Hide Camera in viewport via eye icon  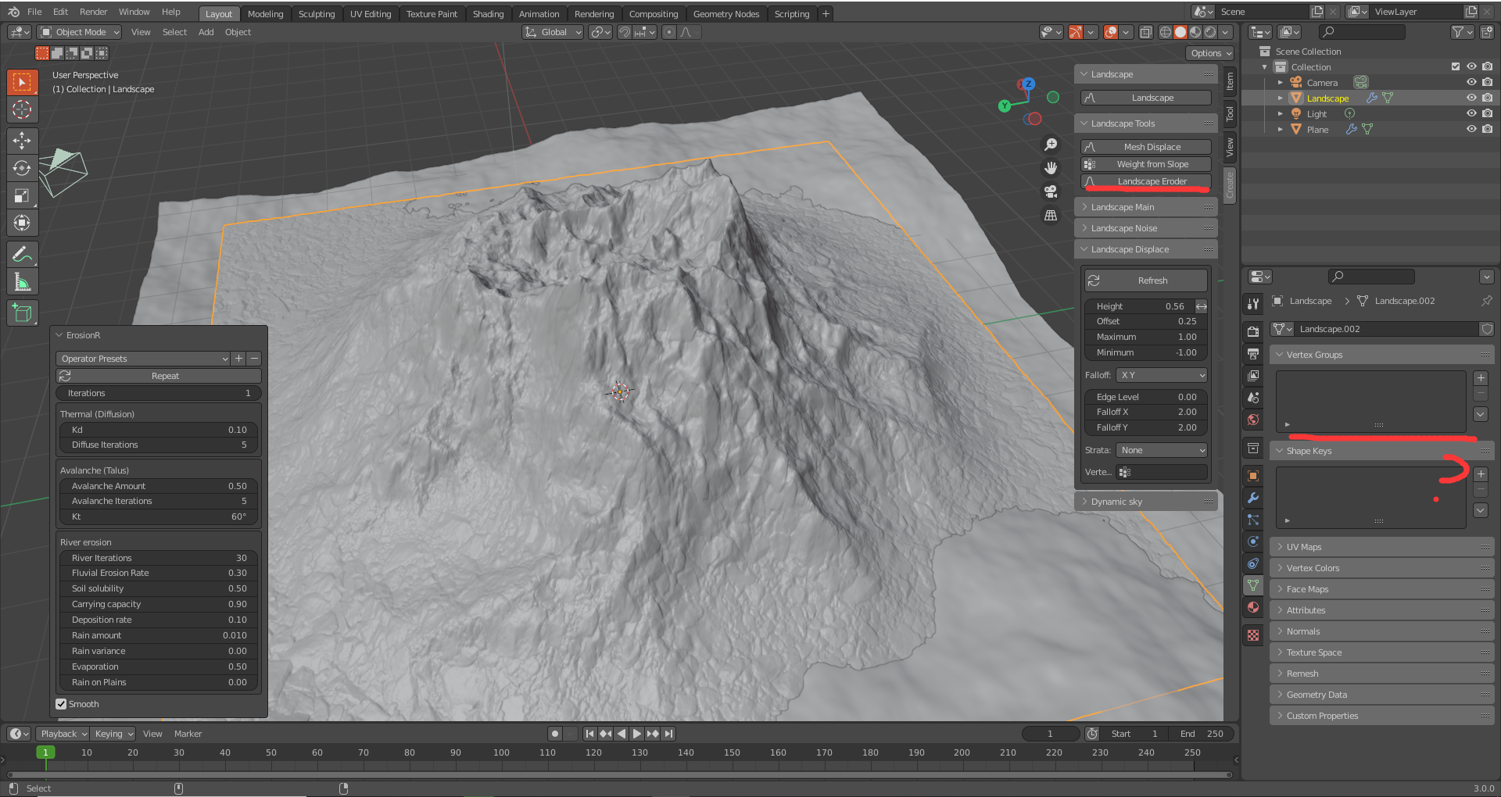click(x=1471, y=82)
